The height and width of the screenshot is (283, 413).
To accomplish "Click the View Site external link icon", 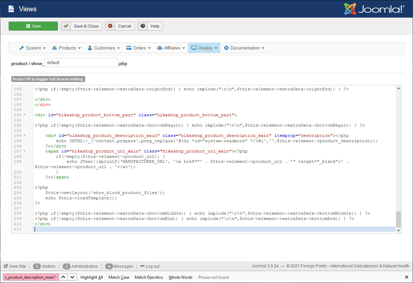I will [6, 266].
